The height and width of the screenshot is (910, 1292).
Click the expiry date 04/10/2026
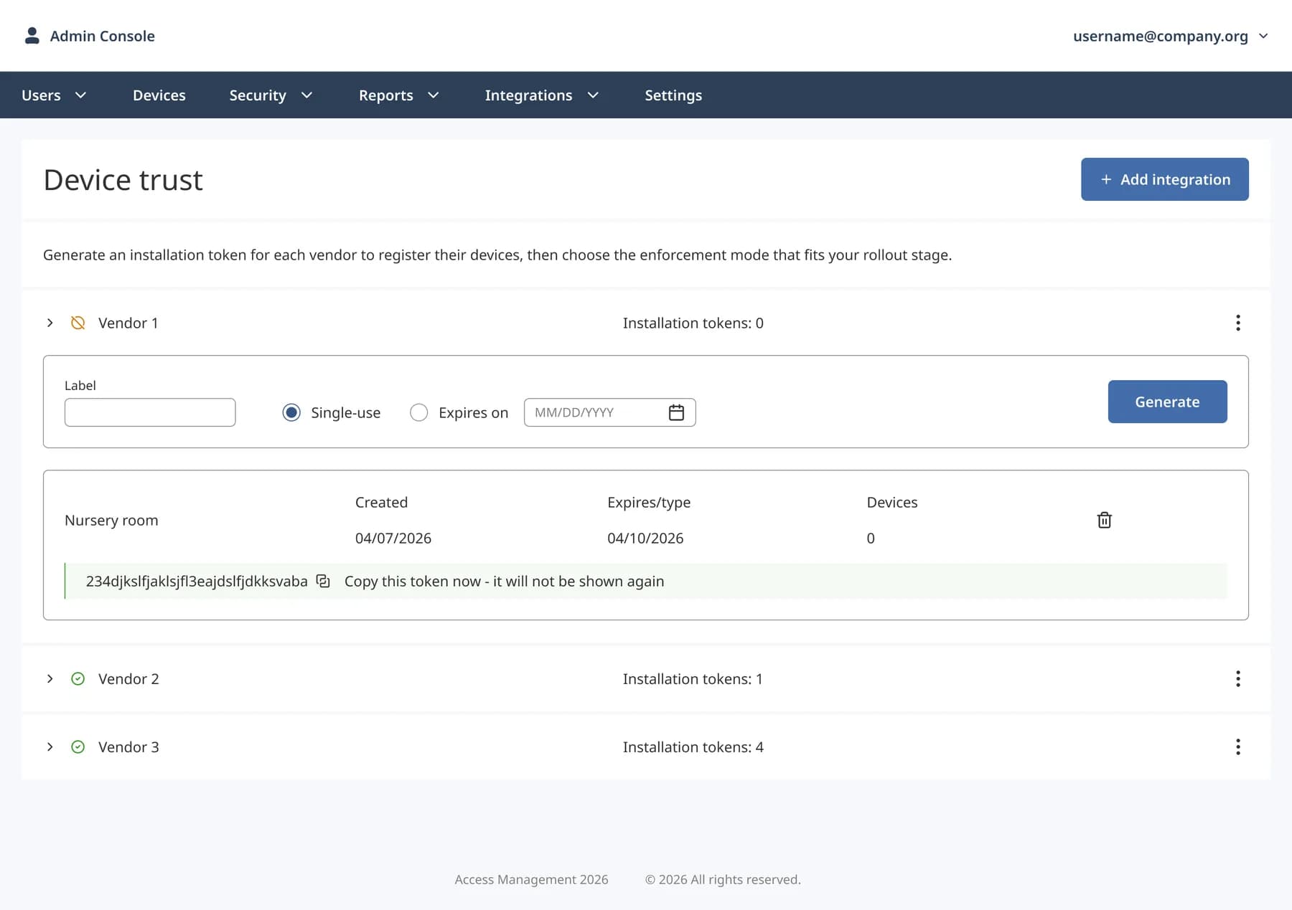pyautogui.click(x=645, y=538)
